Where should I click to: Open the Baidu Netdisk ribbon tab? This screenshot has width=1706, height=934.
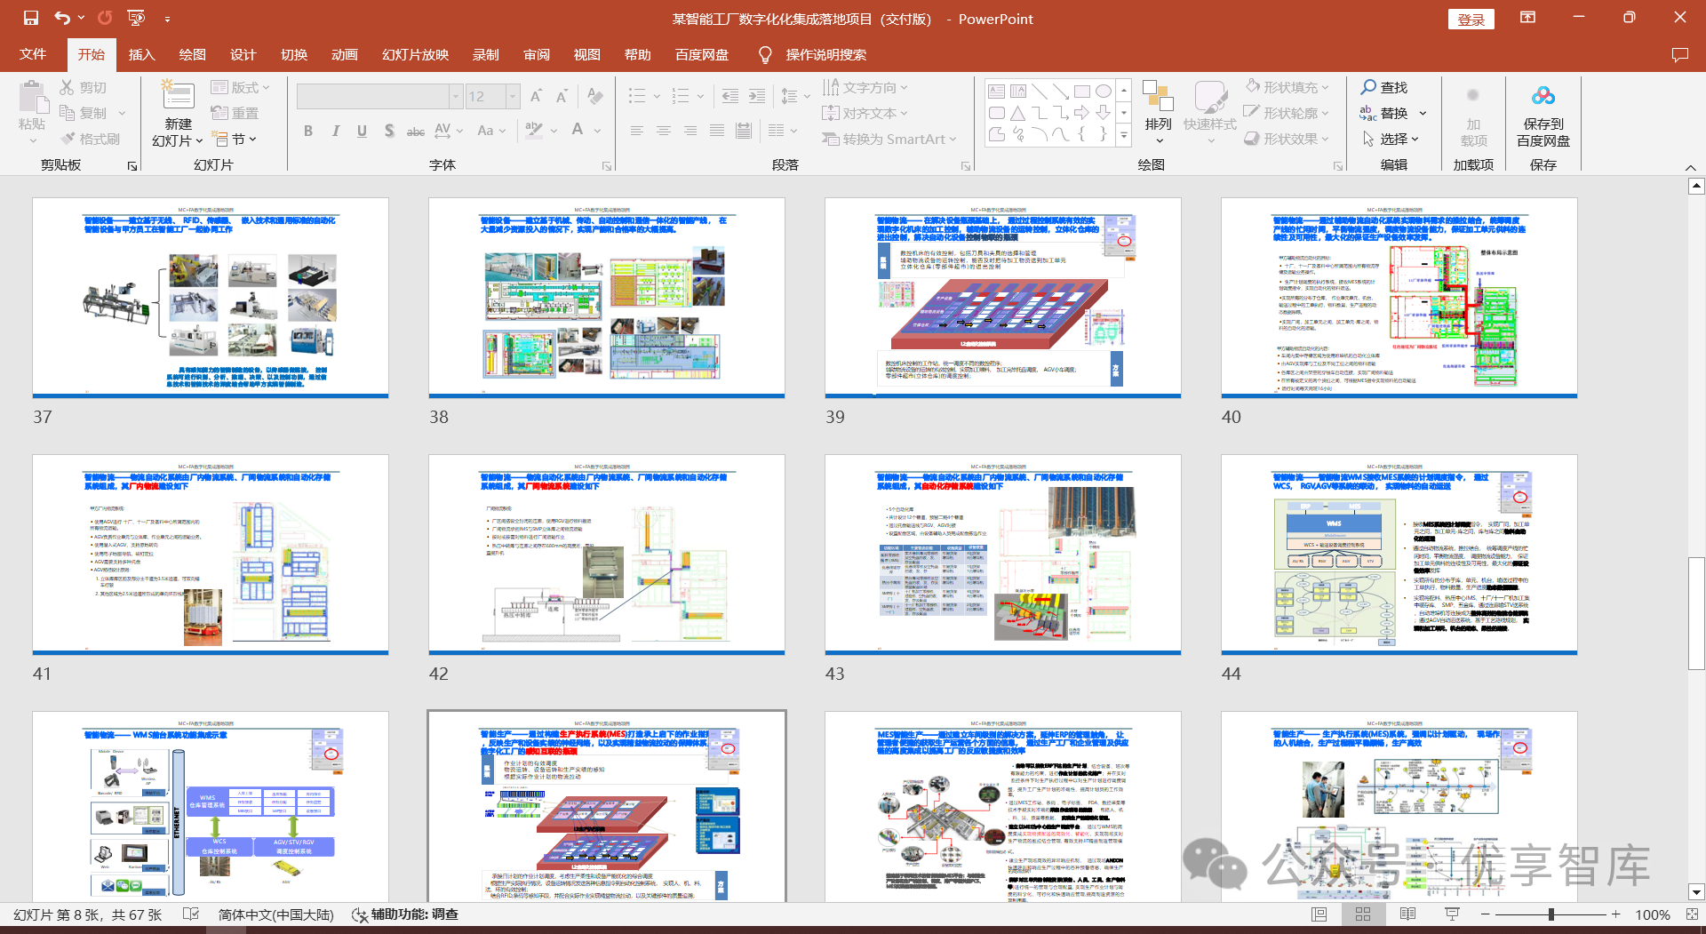(701, 55)
